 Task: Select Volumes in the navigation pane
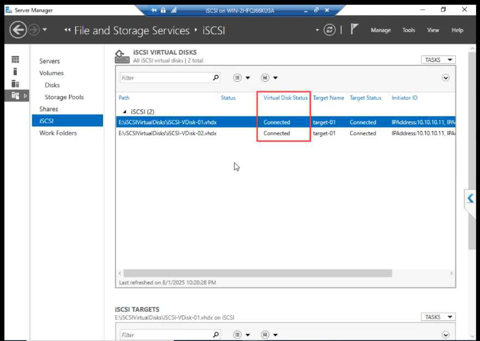(51, 73)
